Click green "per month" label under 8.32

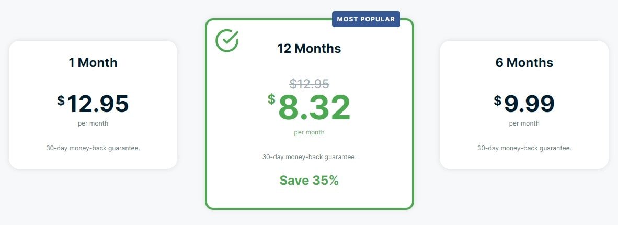coord(309,132)
